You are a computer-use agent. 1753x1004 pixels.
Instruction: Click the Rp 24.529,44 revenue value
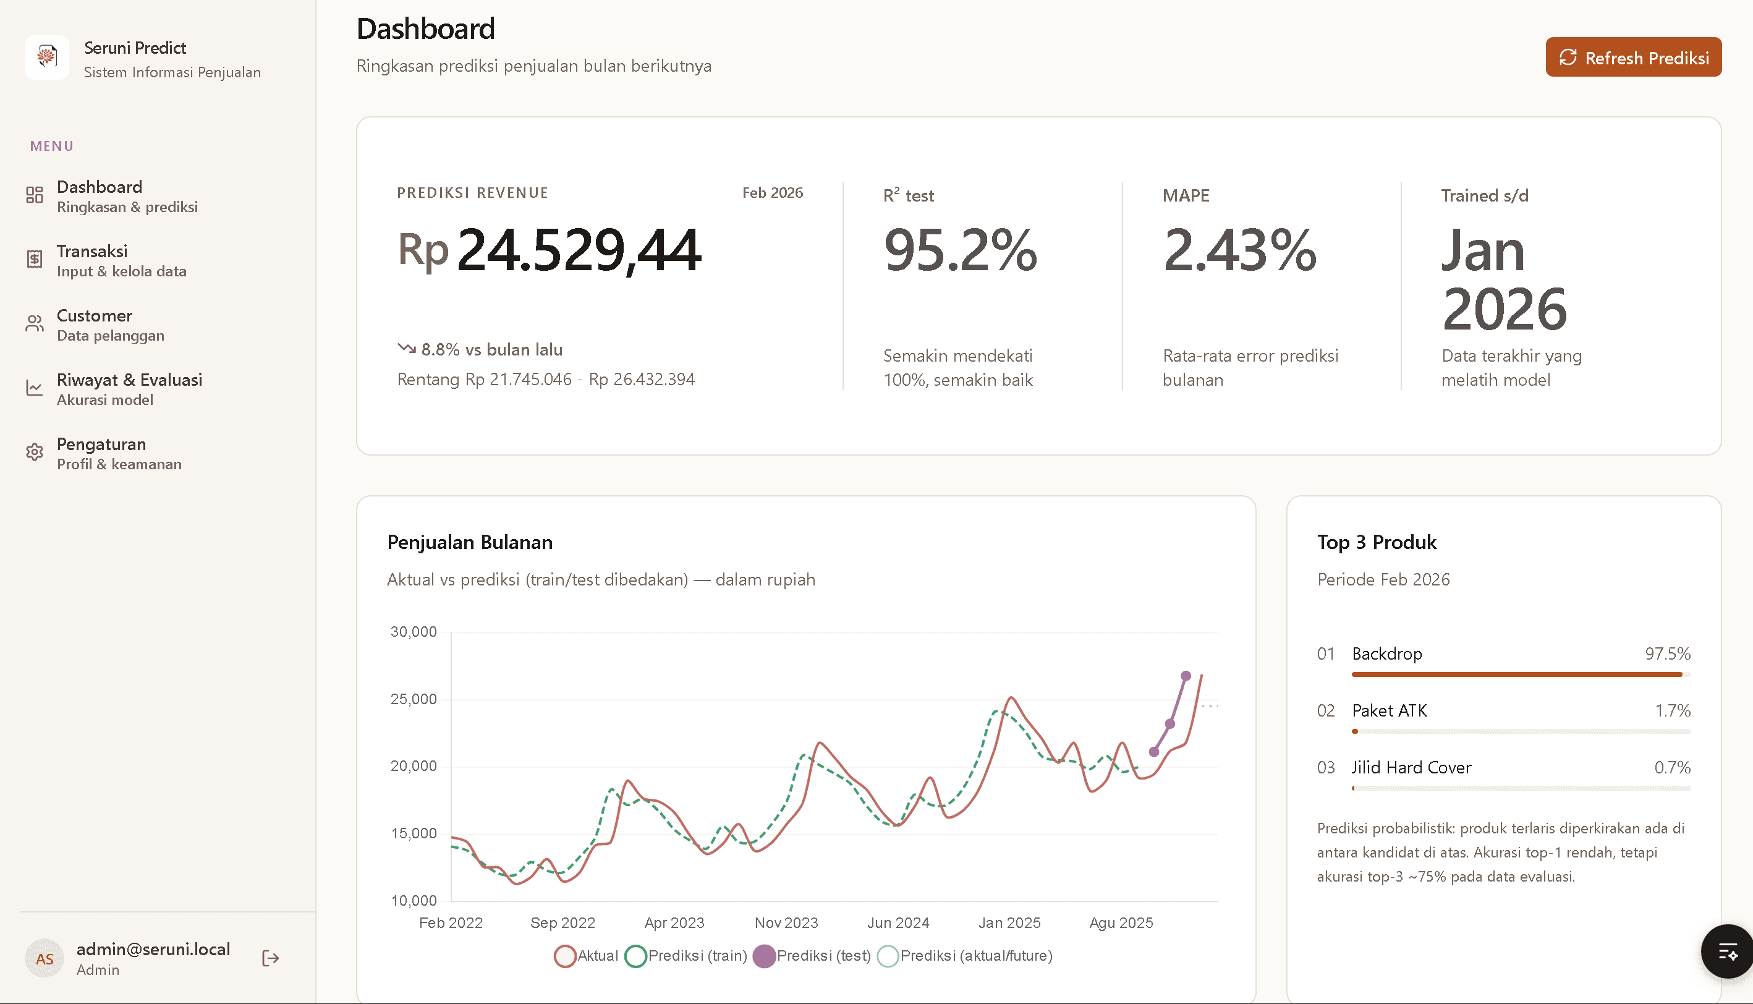pyautogui.click(x=550, y=250)
